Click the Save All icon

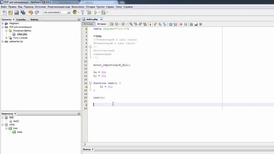point(23,12)
